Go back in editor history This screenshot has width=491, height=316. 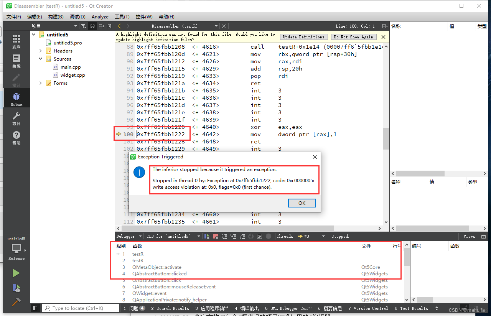point(119,26)
